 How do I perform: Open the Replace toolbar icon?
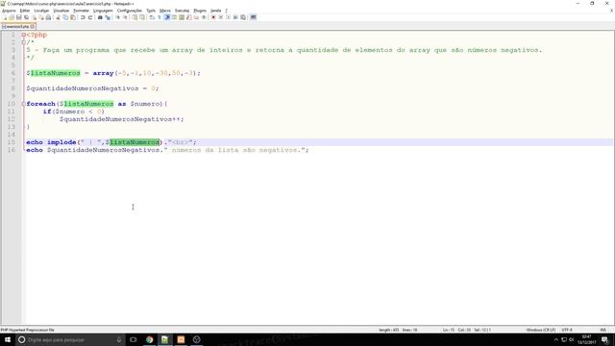[108, 17]
